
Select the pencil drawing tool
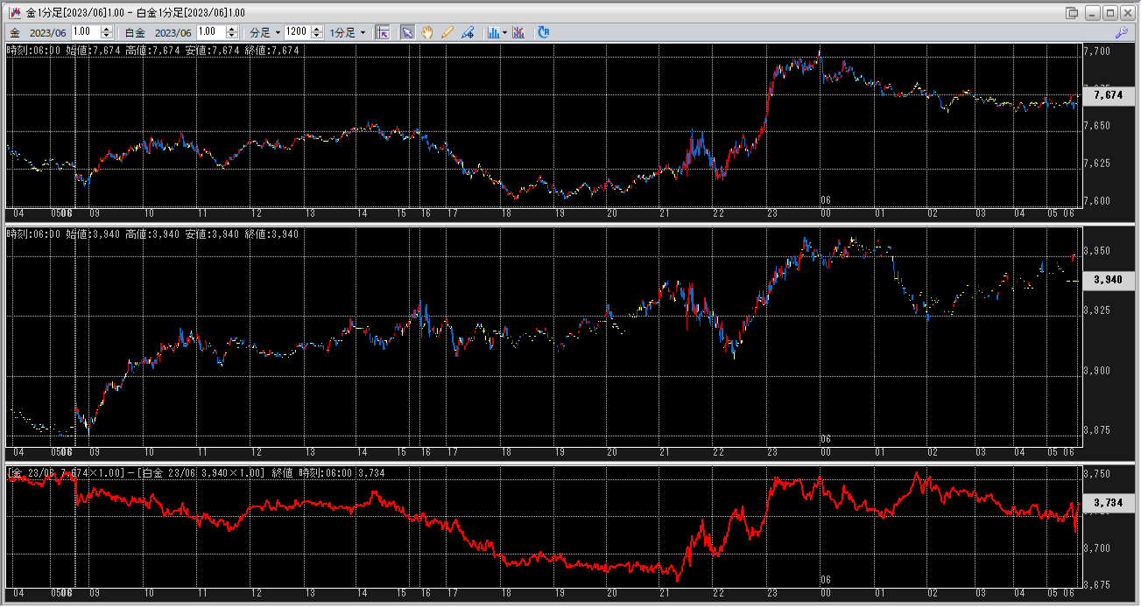447,32
